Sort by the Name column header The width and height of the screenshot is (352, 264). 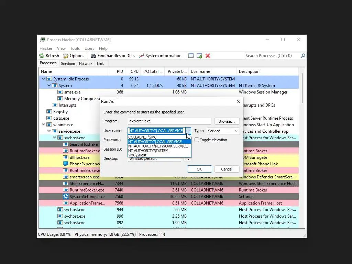pos(74,71)
